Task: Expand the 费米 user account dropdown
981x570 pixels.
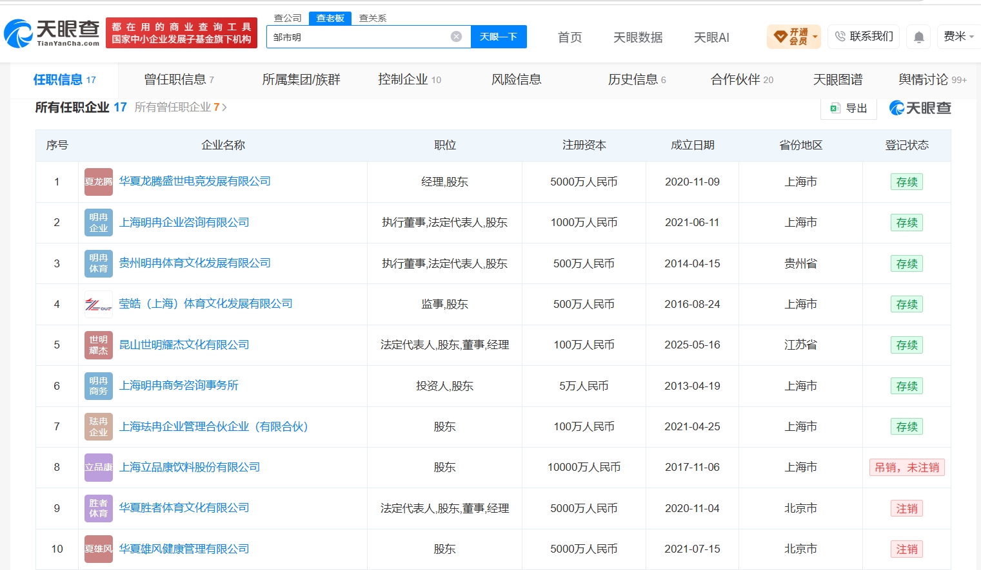Action: (x=959, y=37)
